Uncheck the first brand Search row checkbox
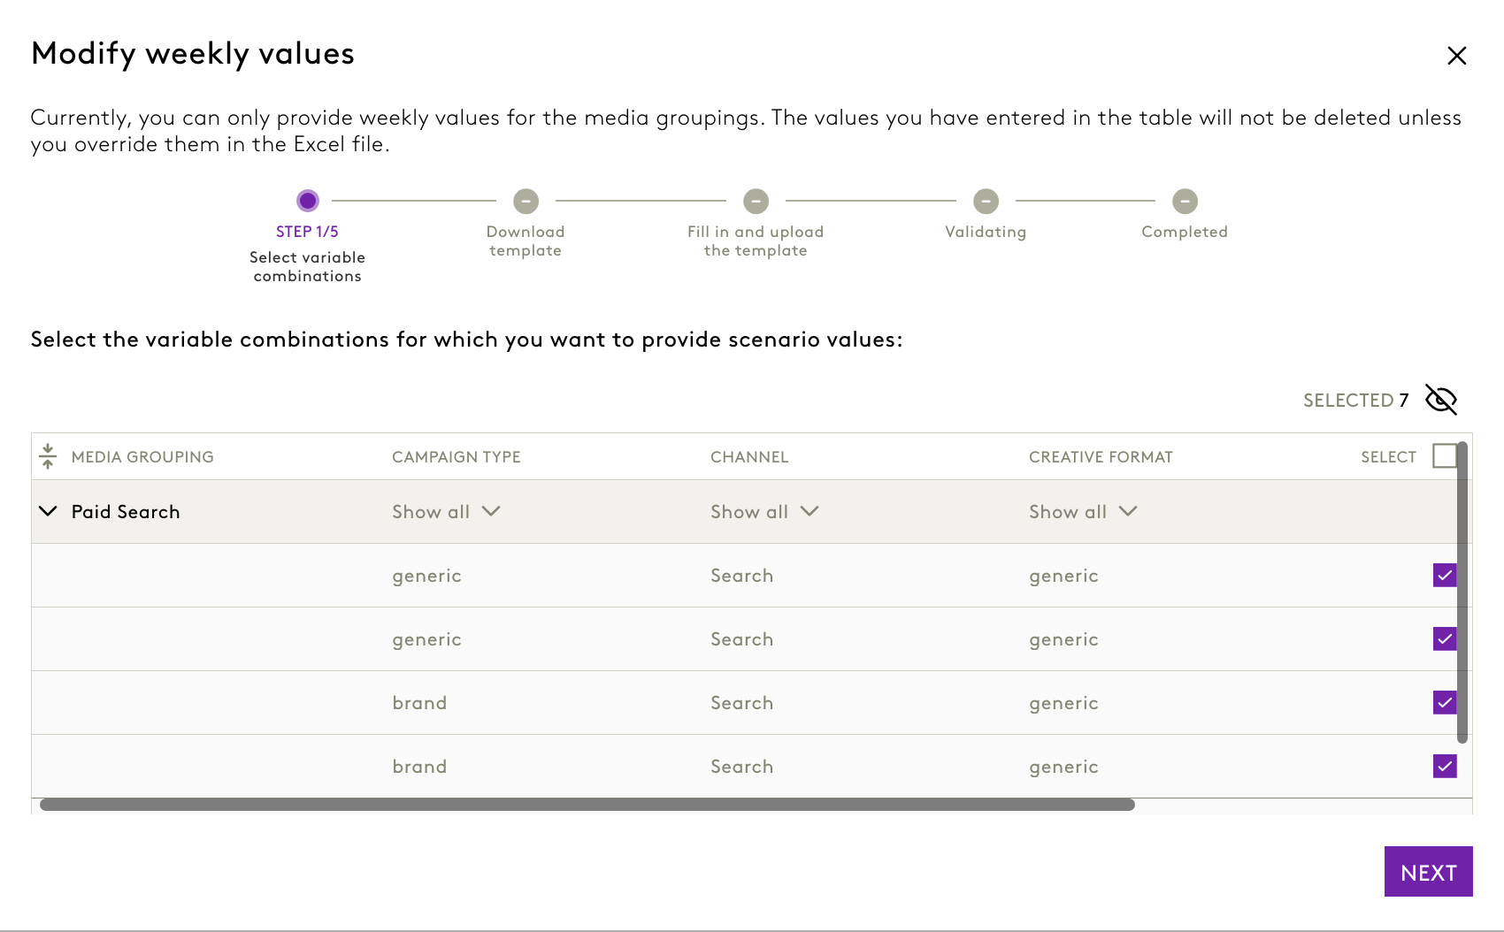This screenshot has width=1504, height=932. coord(1444,703)
